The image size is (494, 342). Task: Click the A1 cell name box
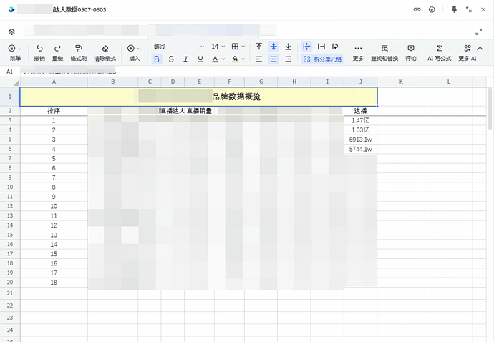[x=10, y=72]
